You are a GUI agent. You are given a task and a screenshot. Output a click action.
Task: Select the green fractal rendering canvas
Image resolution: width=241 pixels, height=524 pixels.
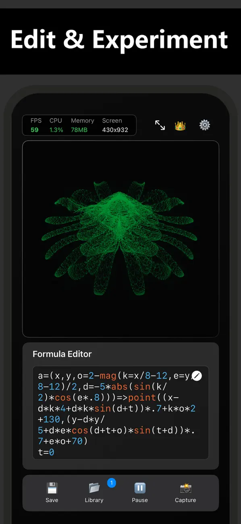pyautogui.click(x=120, y=239)
